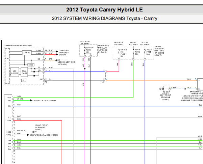Click the "CRUISE CONTROL SYSTEM" label

pyautogui.click(x=44, y=101)
